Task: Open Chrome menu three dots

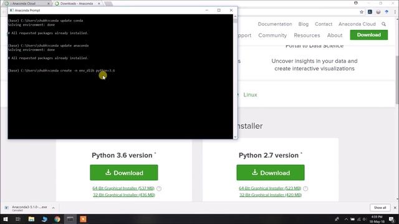Action: (395, 12)
